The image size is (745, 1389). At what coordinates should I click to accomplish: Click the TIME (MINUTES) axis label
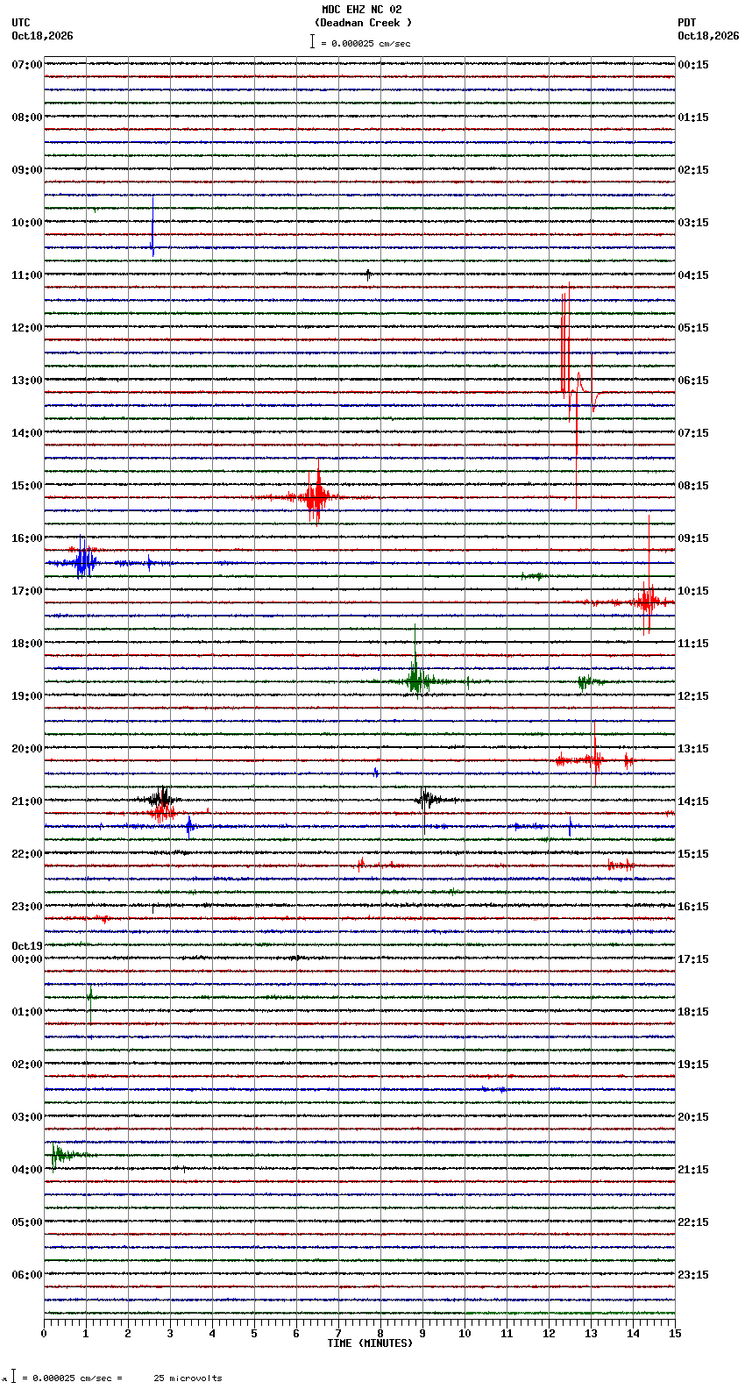(x=370, y=1343)
